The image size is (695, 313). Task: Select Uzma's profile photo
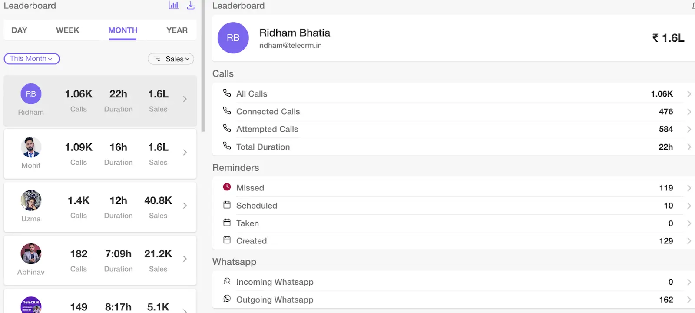click(x=31, y=200)
